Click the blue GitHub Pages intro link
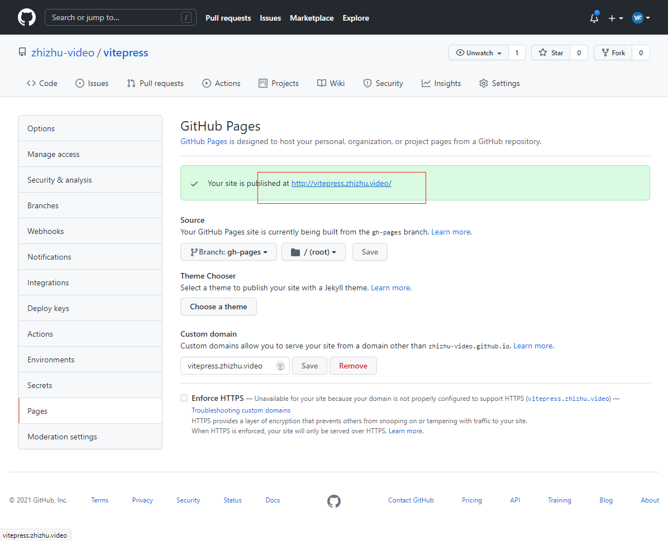668x541 pixels. 204,141
